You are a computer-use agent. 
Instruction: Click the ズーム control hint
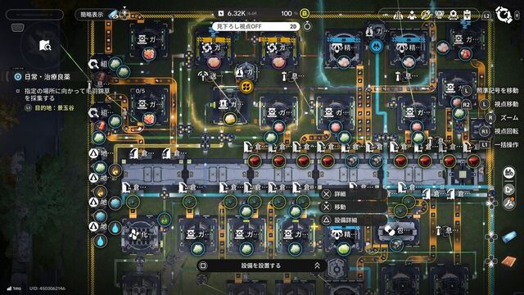(x=509, y=117)
